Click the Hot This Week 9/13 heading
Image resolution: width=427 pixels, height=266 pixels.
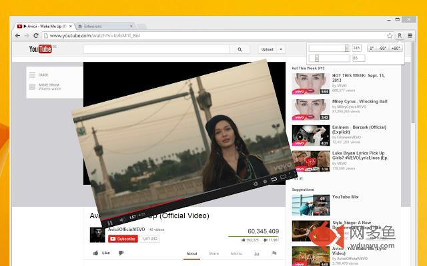[308, 68]
